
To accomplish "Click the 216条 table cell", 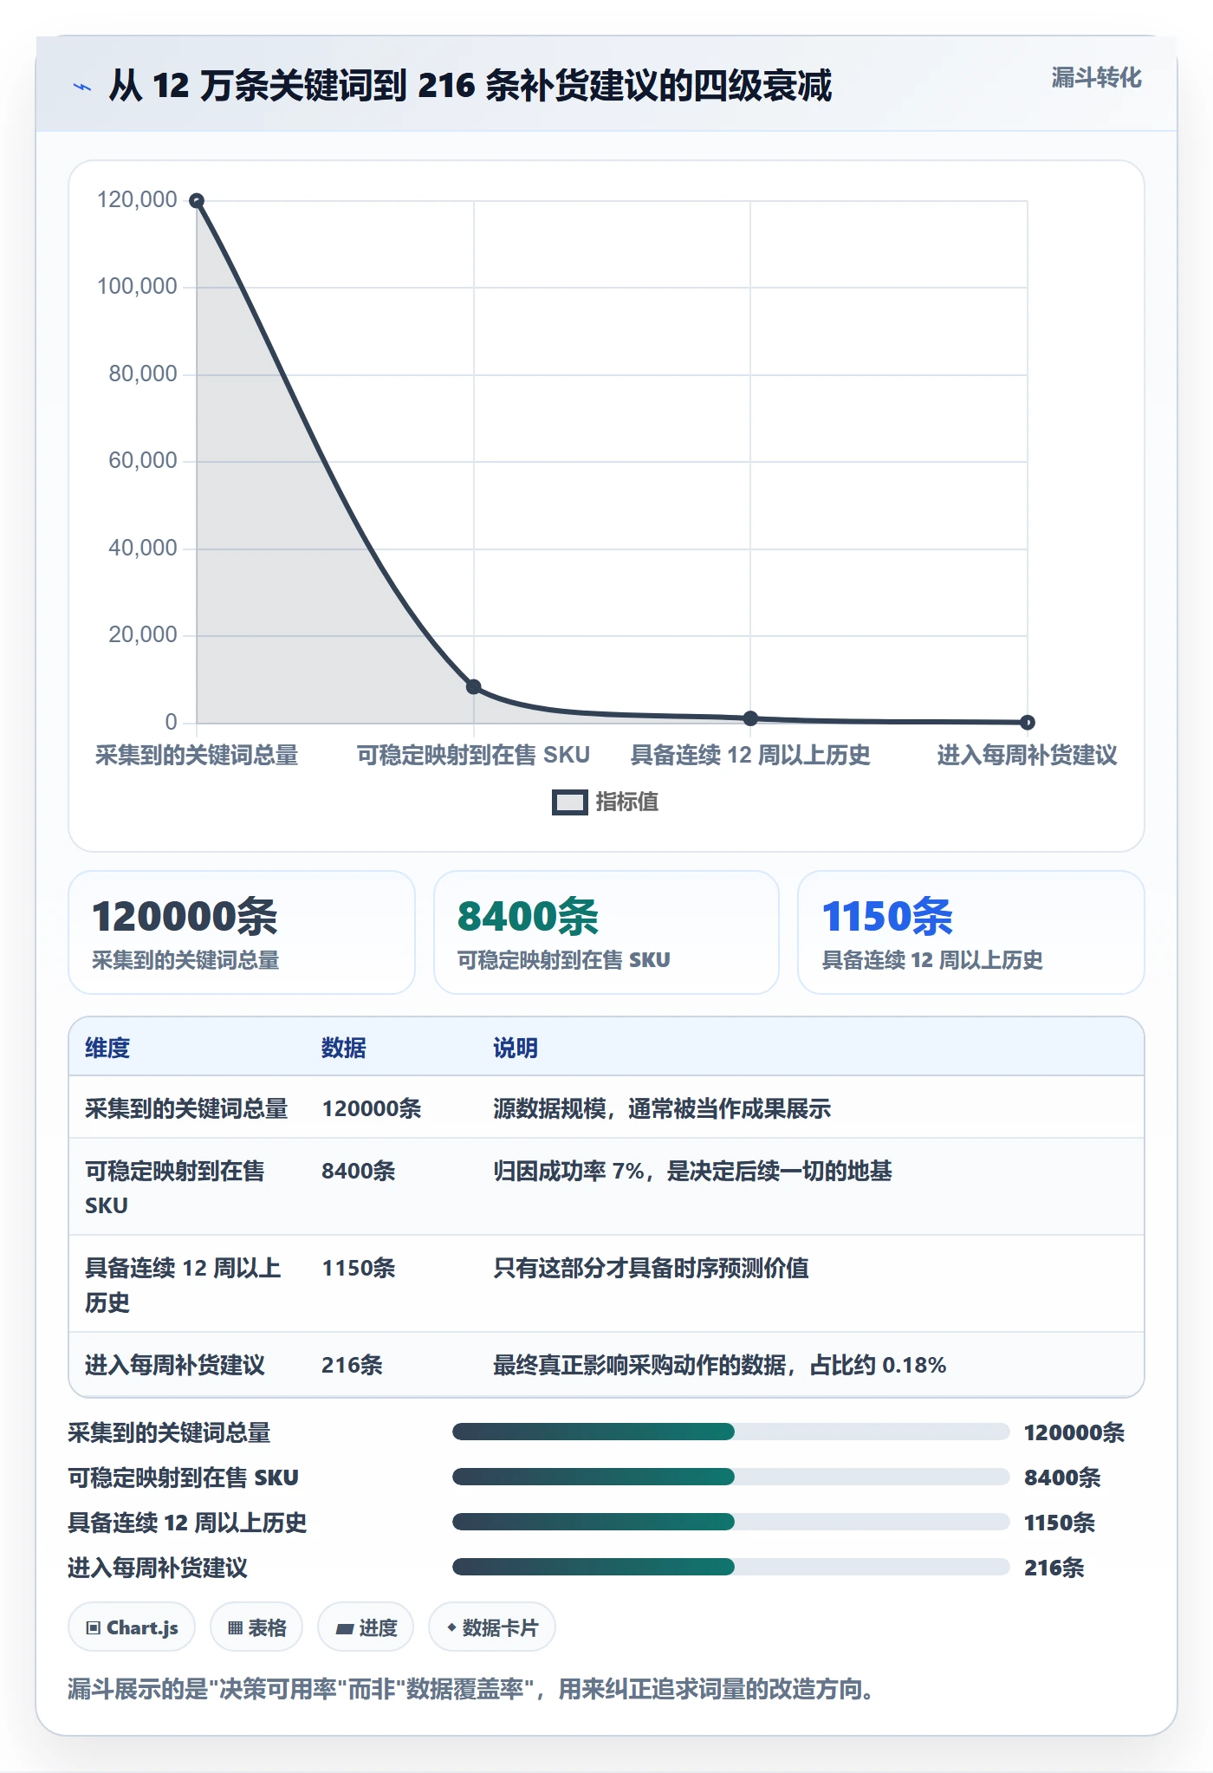I will click(352, 1365).
